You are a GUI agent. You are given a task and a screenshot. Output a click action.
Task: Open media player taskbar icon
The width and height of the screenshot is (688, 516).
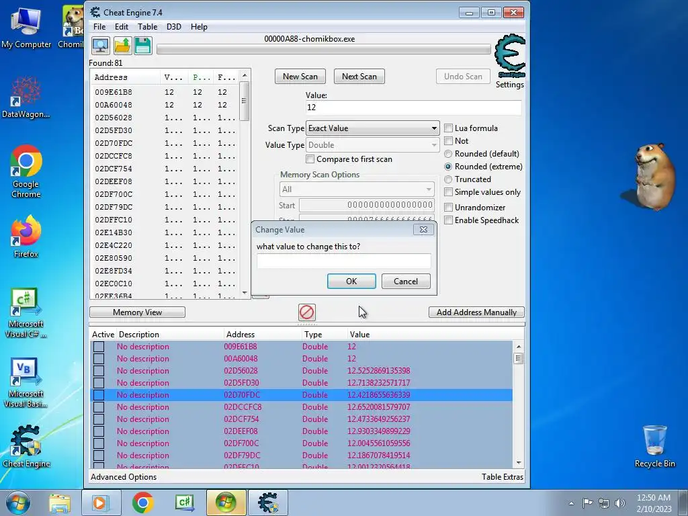tap(101, 503)
